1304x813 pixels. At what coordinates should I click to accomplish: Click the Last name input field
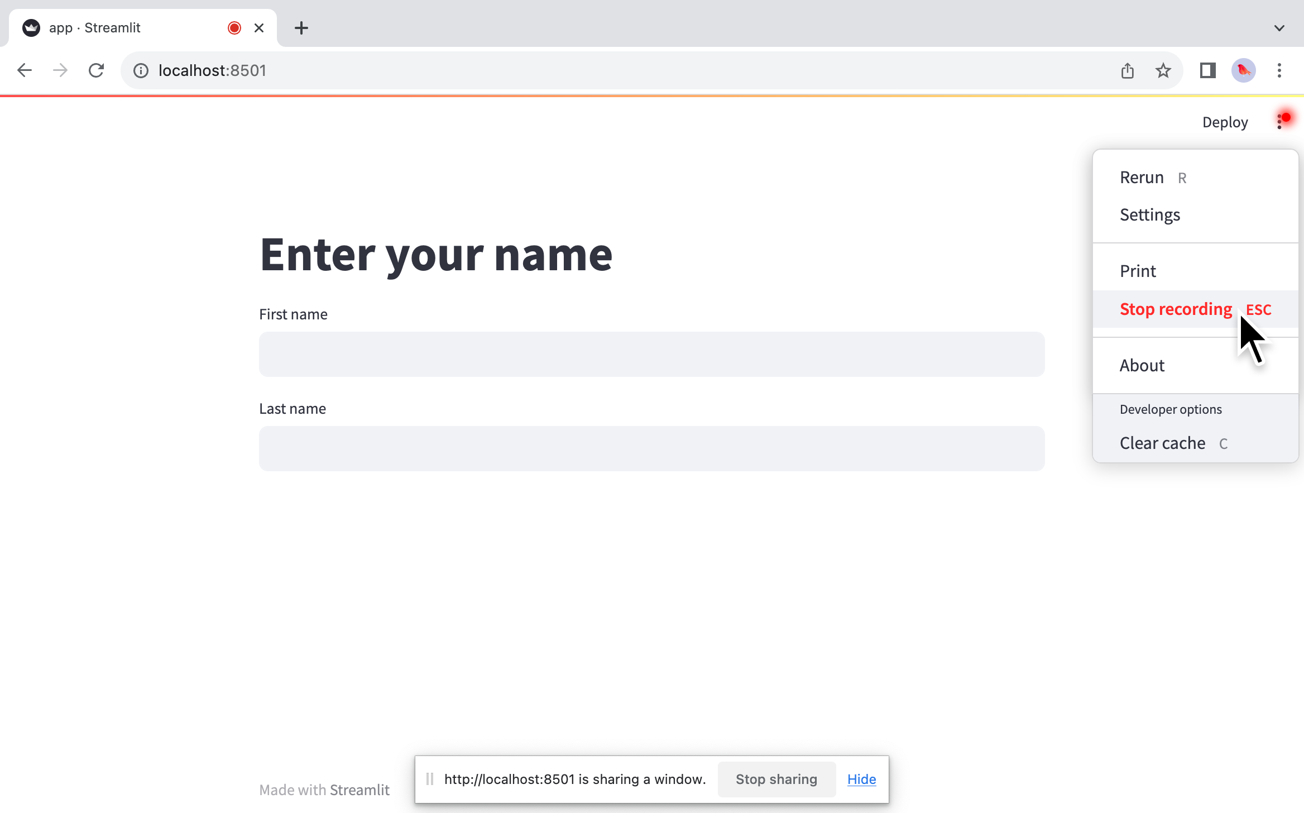[651, 448]
